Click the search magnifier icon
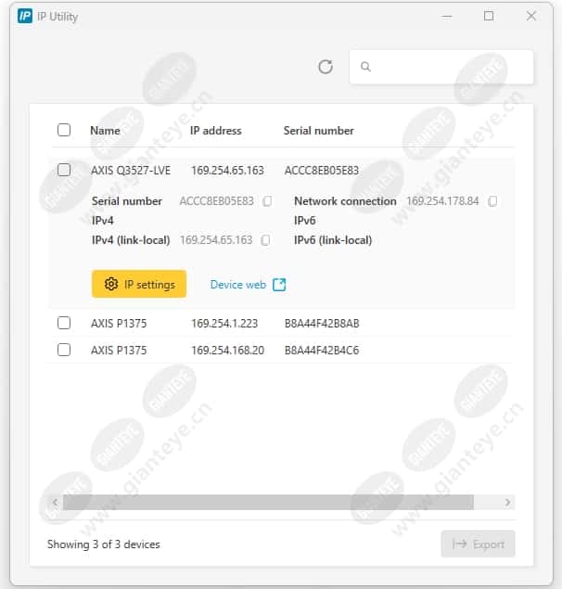Image resolution: width=562 pixels, height=589 pixels. pyautogui.click(x=365, y=67)
